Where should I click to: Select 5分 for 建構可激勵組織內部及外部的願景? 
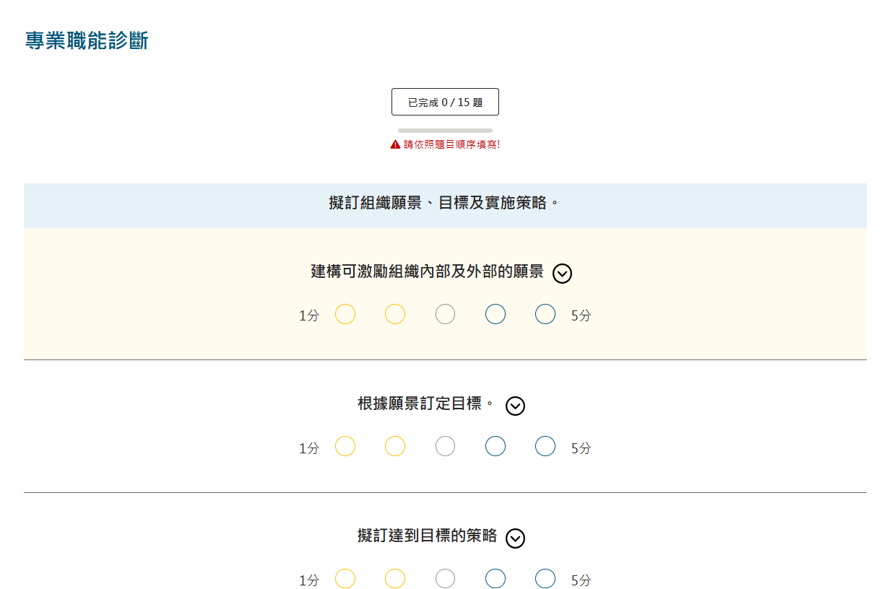point(545,315)
